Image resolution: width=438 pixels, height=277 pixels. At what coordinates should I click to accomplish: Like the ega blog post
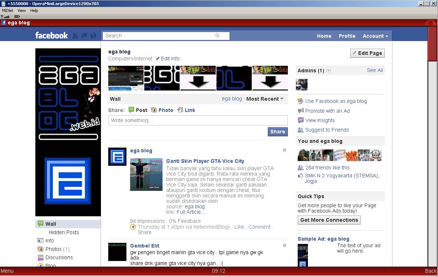[x=239, y=227]
